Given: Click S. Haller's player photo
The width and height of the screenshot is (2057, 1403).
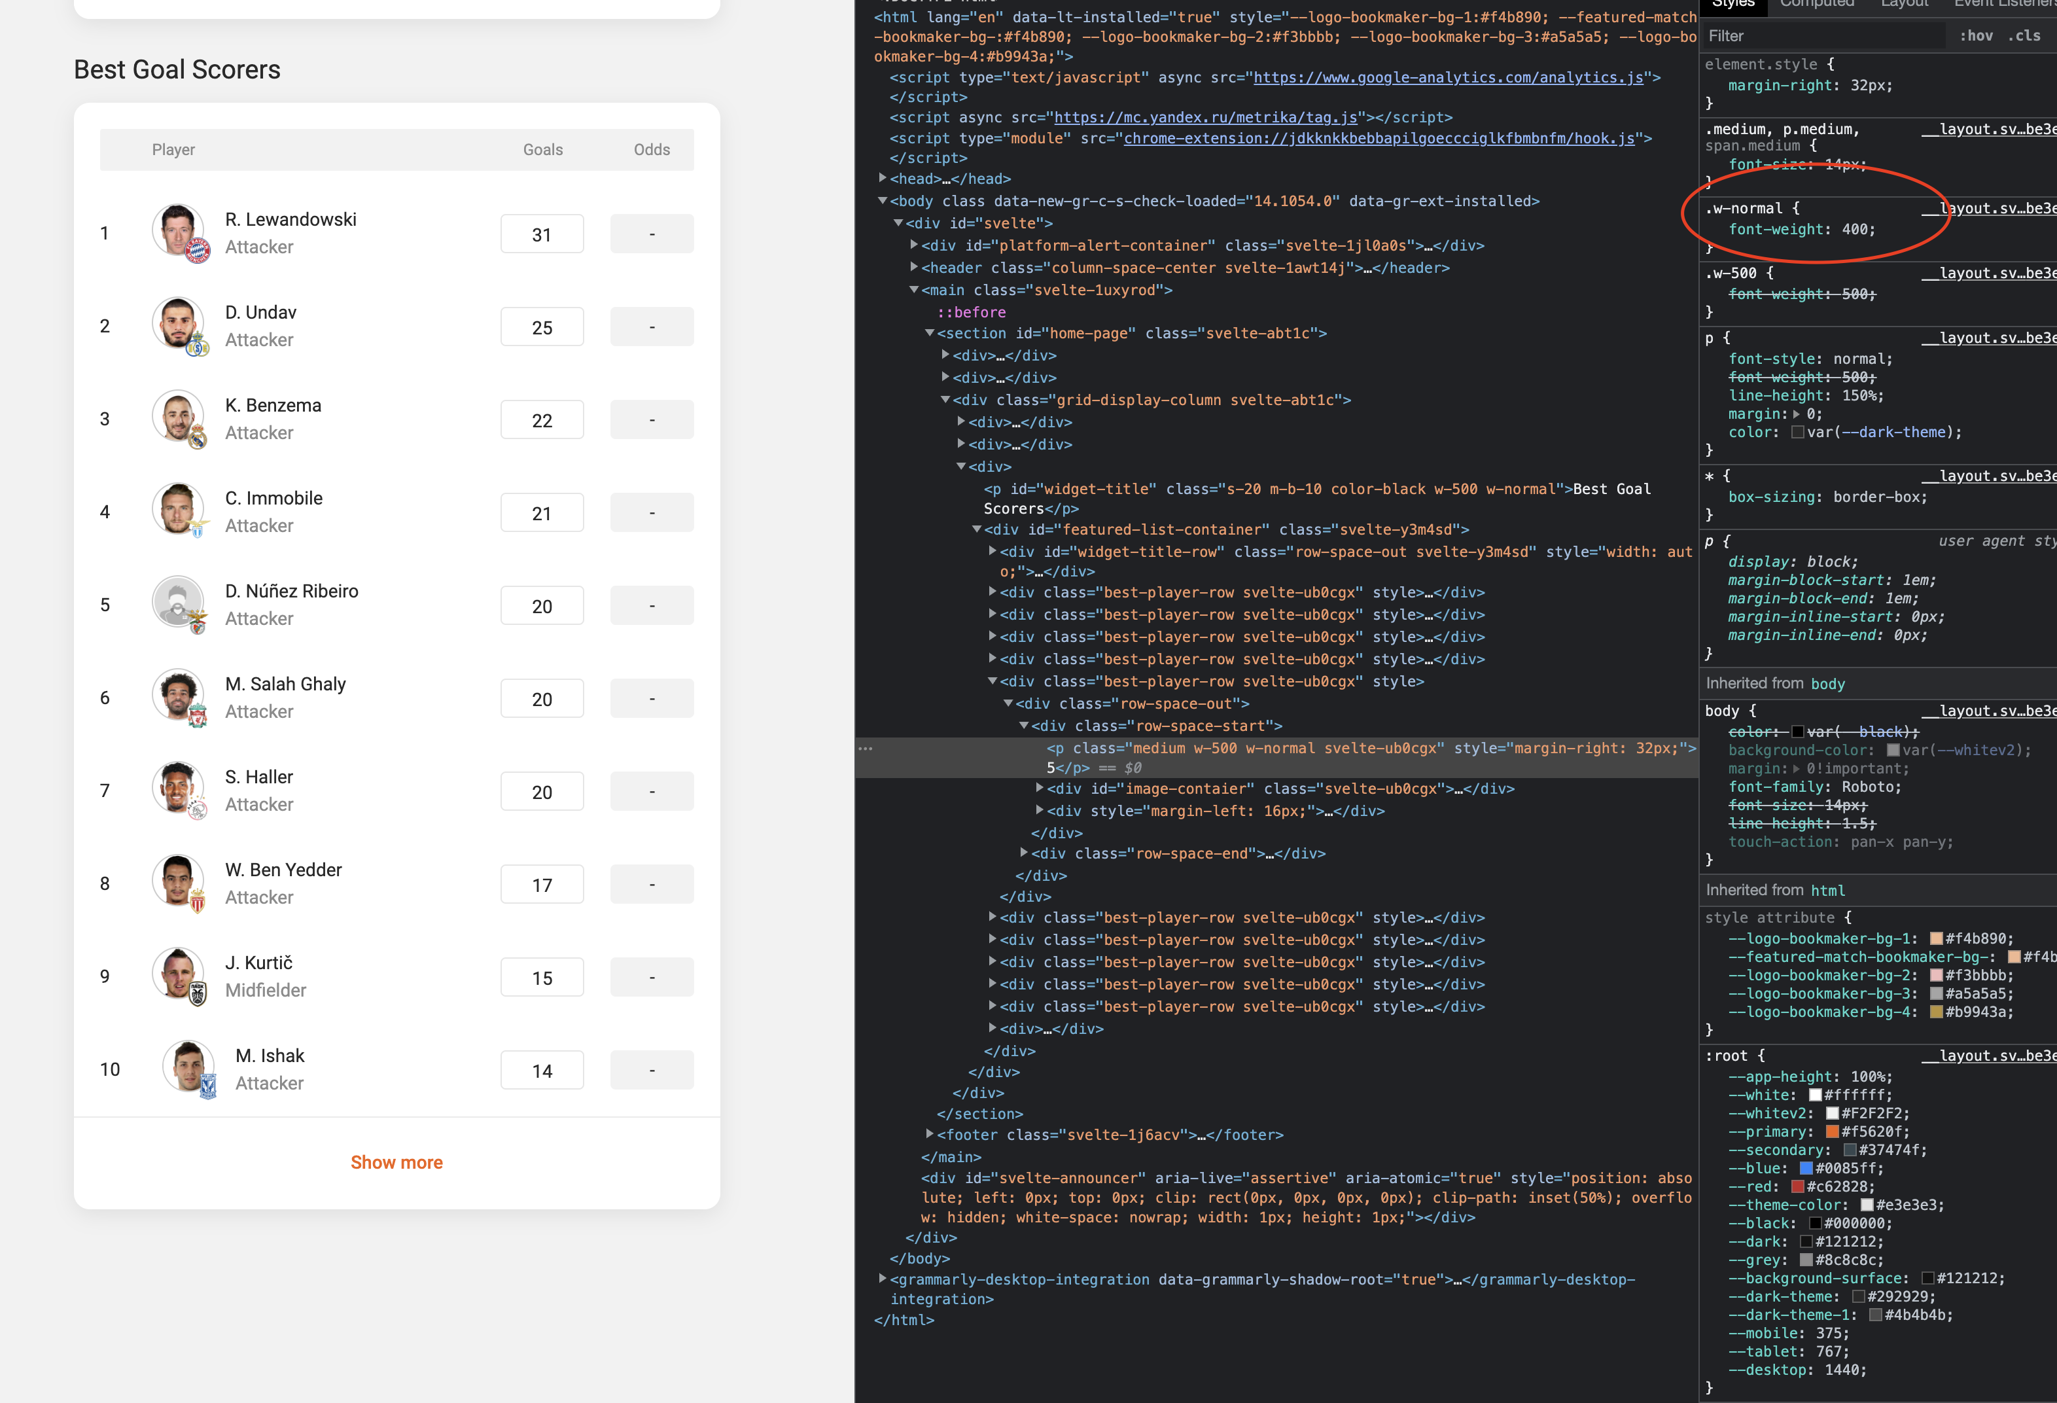Looking at the screenshot, I should (x=178, y=788).
